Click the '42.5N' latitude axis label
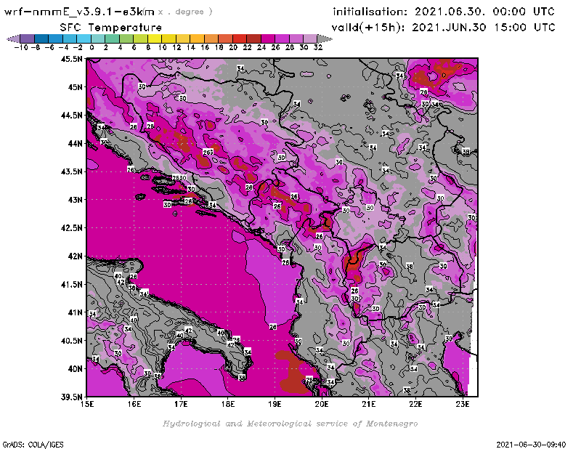 point(71,228)
